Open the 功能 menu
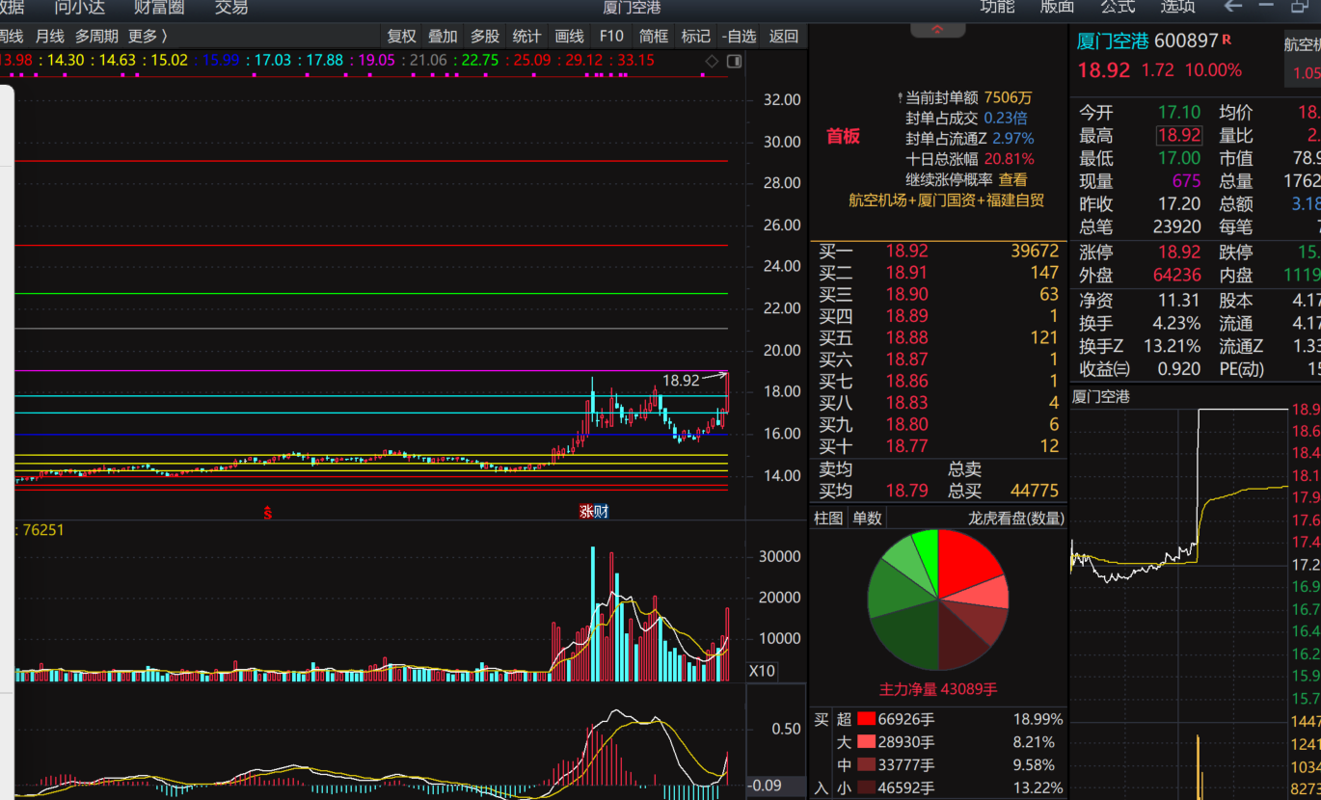 tap(998, 7)
